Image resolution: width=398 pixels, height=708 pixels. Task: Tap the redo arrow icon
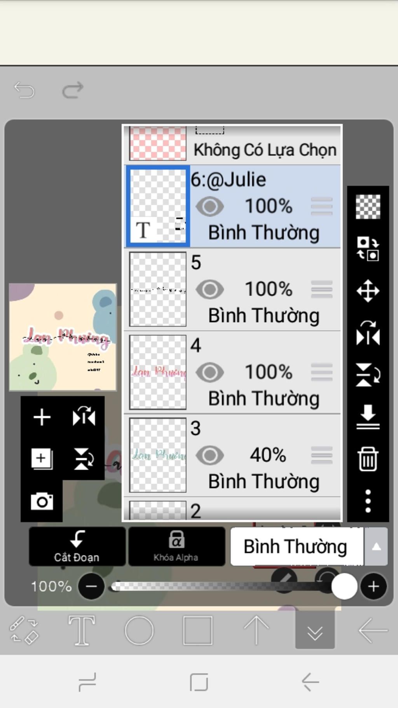(x=73, y=90)
